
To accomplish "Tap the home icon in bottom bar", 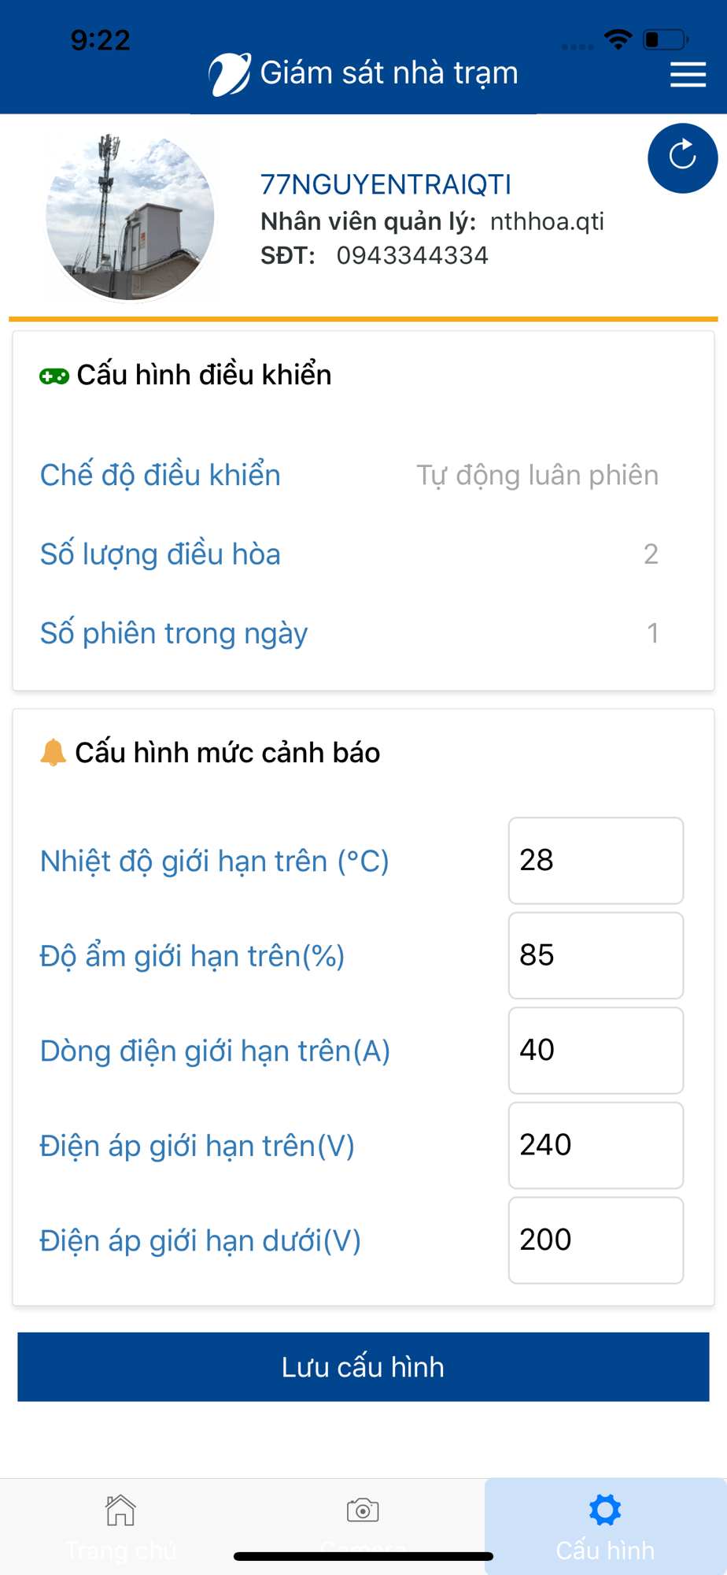I will pyautogui.click(x=120, y=1510).
